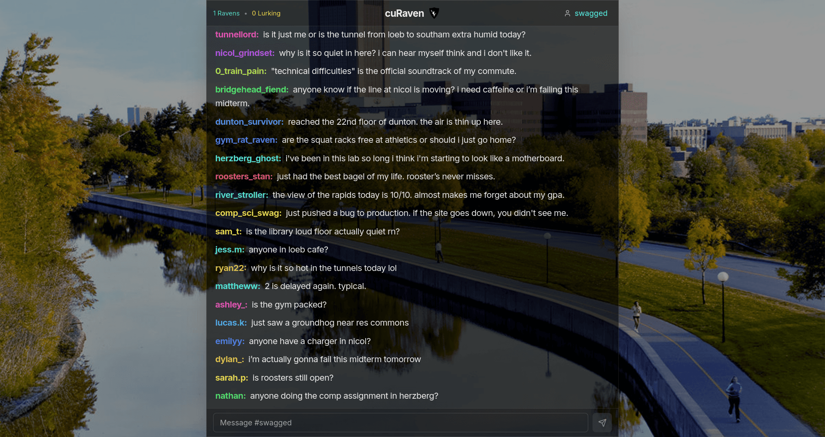The image size is (825, 437).
Task: Select the message from nathan about herzberg
Action: [x=344, y=396]
